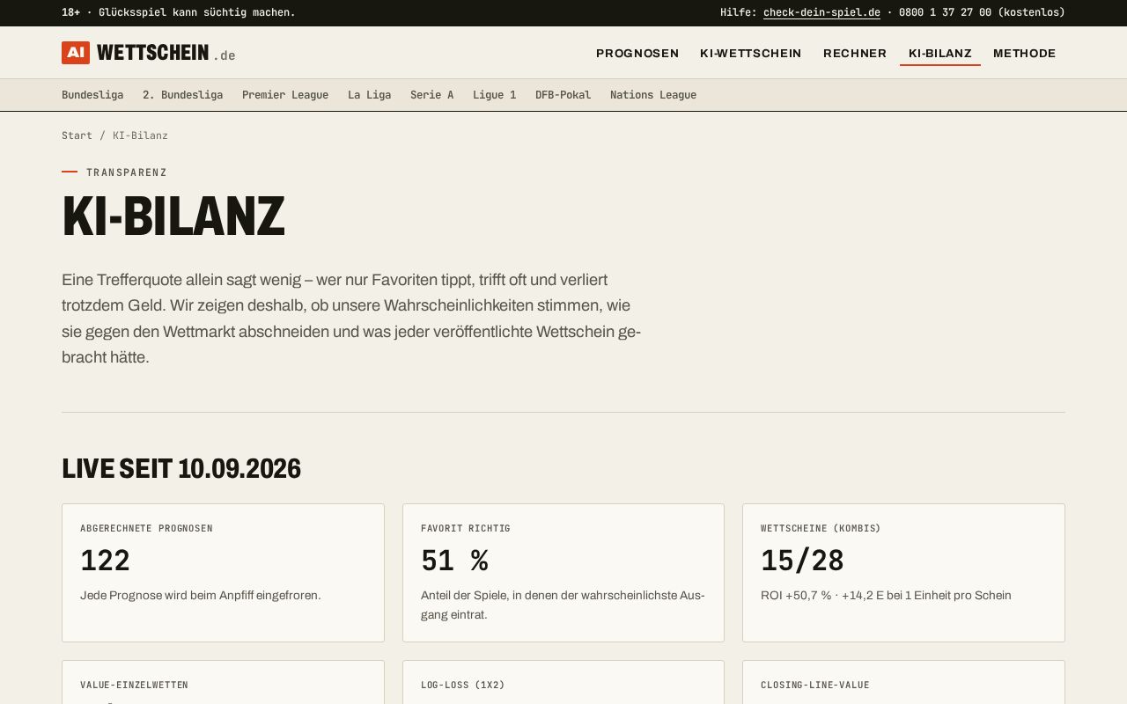The width and height of the screenshot is (1127, 704).
Task: Choose 2. Bundesliga league link
Action: coord(182,95)
